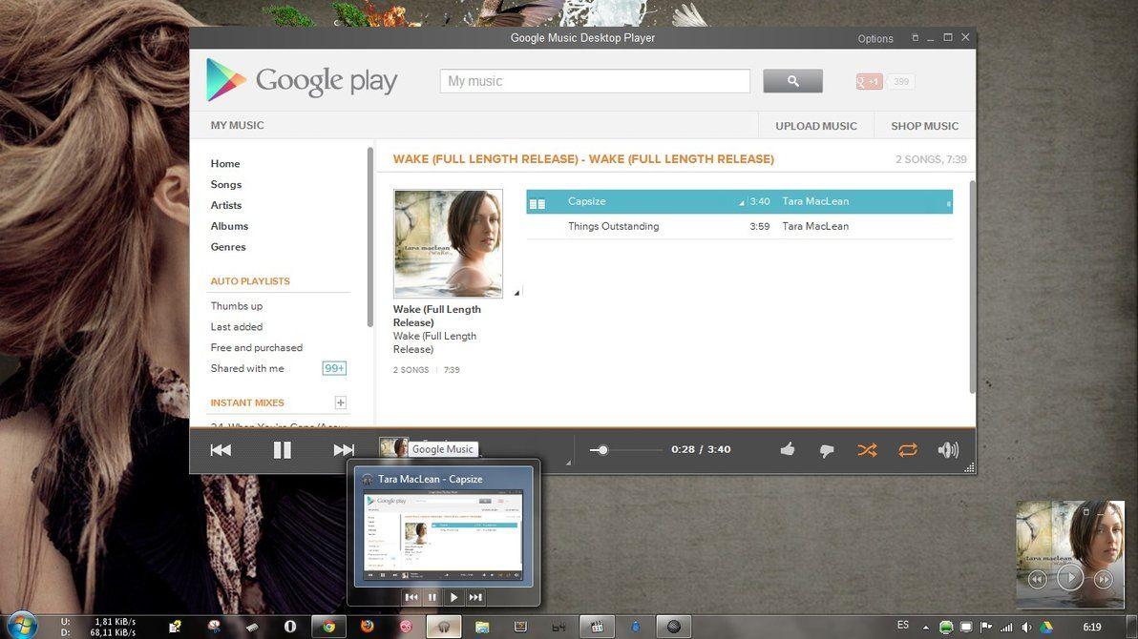
Task: Open the Shared with me playlist
Action: pos(246,368)
